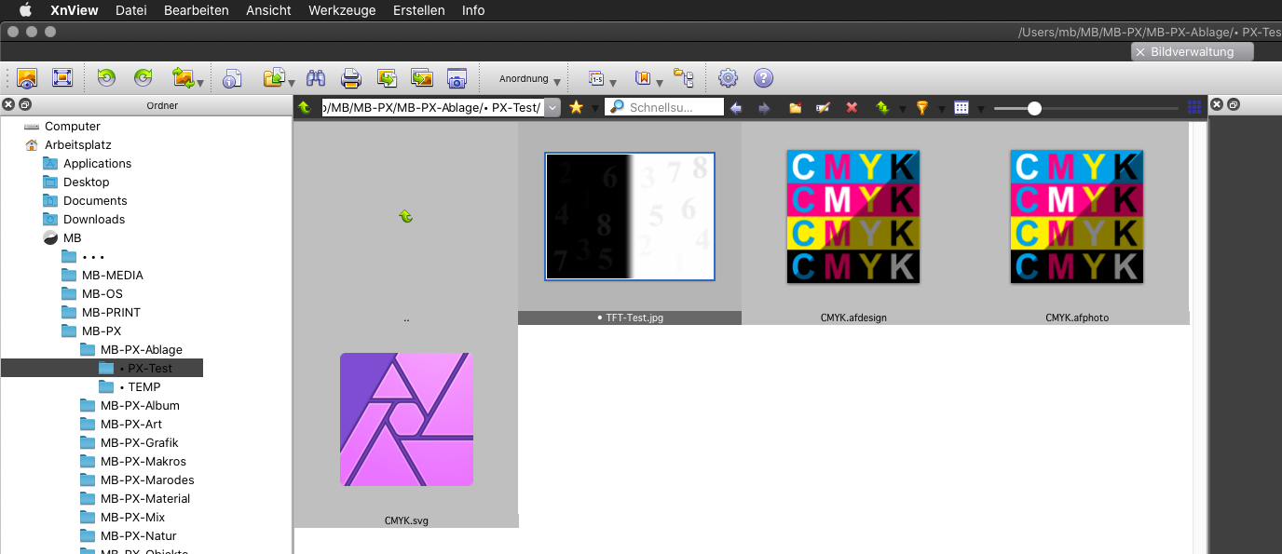
Task: Close the Ordner panel
Action: pyautogui.click(x=7, y=105)
